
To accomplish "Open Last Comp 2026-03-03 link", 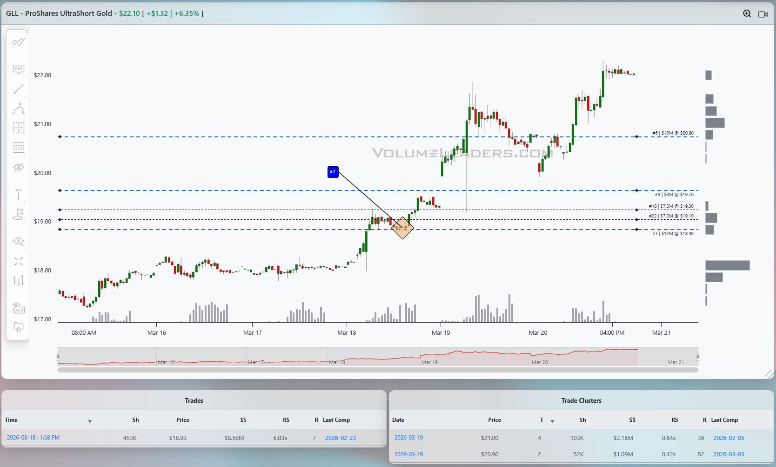I will click(x=729, y=454).
